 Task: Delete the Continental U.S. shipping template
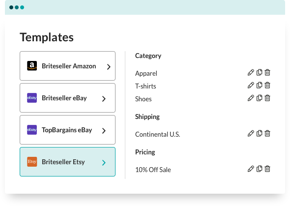coord(267,133)
